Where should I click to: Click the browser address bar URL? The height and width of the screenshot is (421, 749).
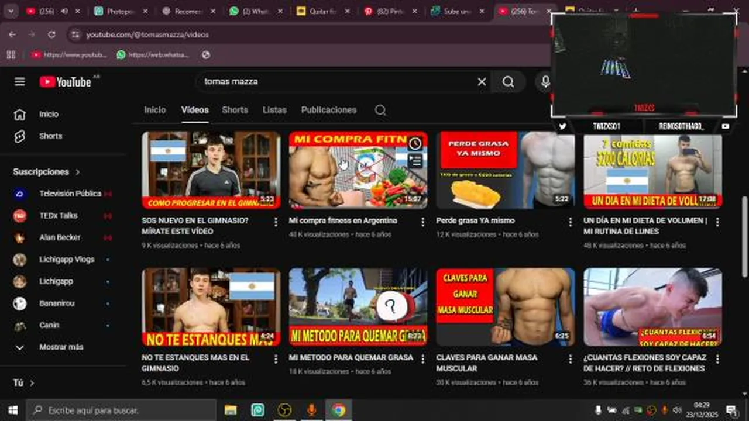pyautogui.click(x=147, y=34)
